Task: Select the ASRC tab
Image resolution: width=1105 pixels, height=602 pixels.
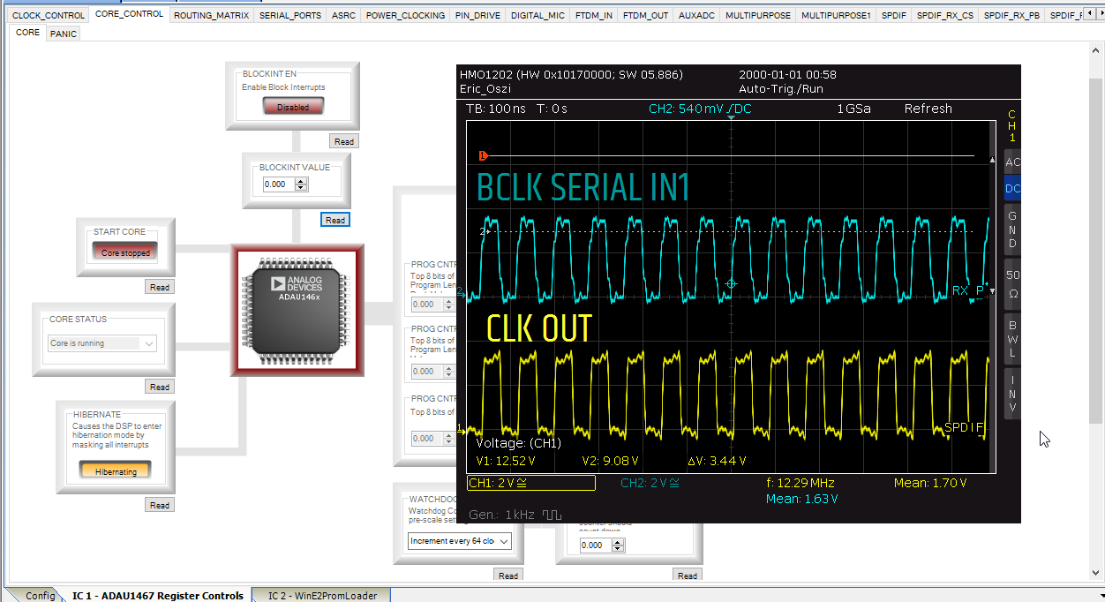Action: point(344,15)
